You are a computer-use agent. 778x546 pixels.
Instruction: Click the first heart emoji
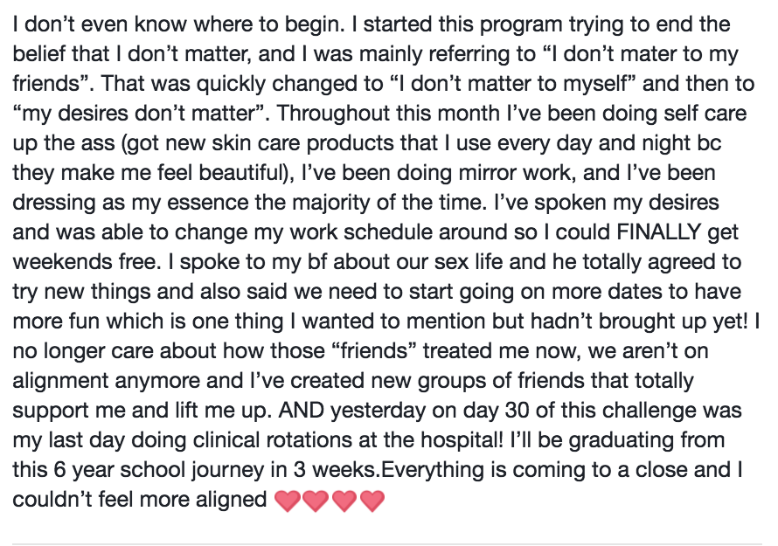(x=288, y=501)
